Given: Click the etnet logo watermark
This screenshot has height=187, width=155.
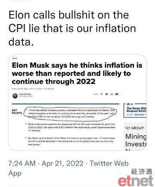Looking at the screenshot, I should pyautogui.click(x=136, y=181).
